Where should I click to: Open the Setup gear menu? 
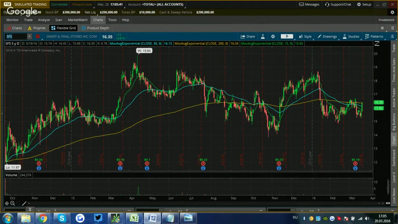(x=364, y=4)
